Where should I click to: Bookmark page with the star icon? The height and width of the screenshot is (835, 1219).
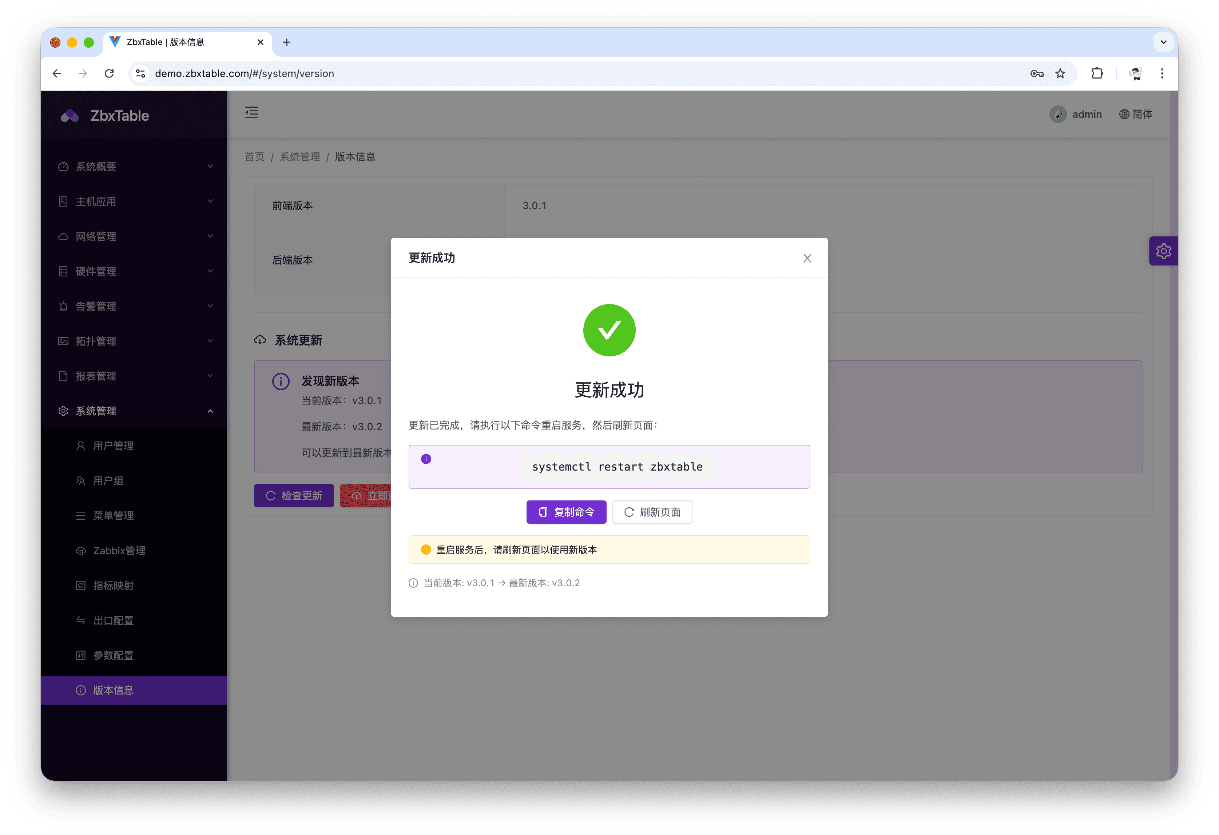[x=1060, y=73]
